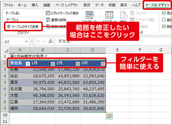
Task: Open the 支社名 filter dropdown
Action: 28,64
